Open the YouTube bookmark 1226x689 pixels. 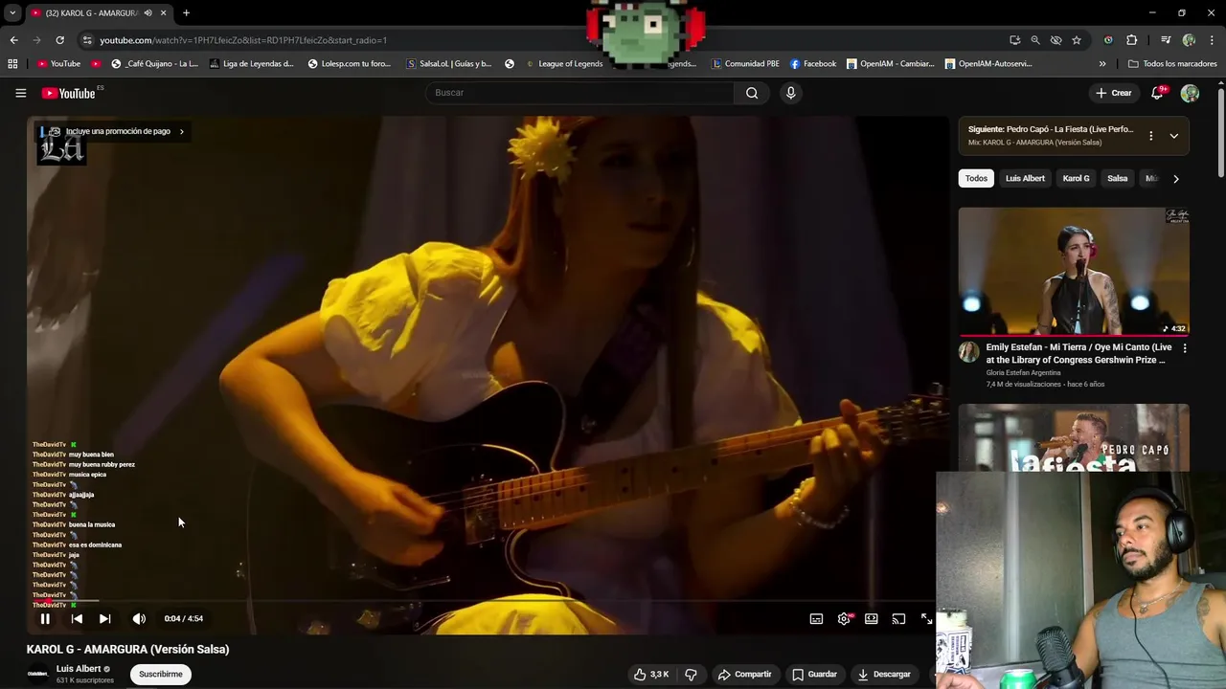tap(58, 64)
